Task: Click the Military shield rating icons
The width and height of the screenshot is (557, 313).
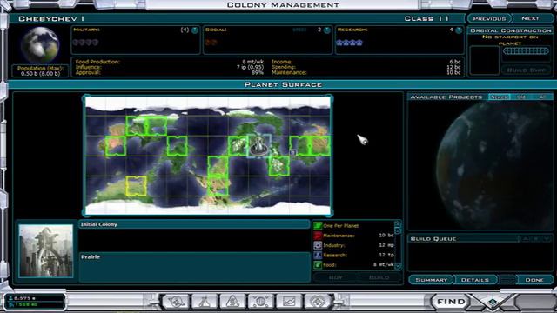Action: tap(85, 43)
